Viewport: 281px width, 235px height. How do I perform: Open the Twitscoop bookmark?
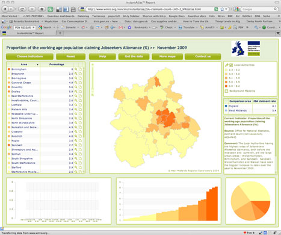pos(99,16)
